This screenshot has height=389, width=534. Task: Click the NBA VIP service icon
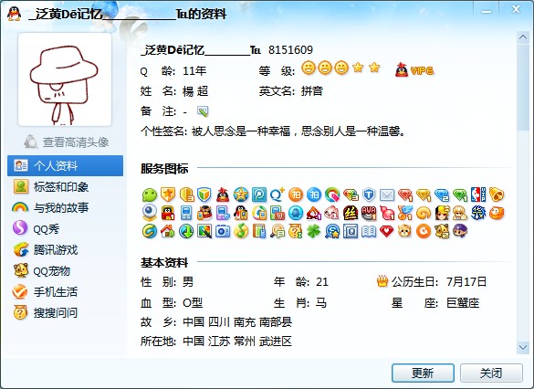click(x=478, y=194)
